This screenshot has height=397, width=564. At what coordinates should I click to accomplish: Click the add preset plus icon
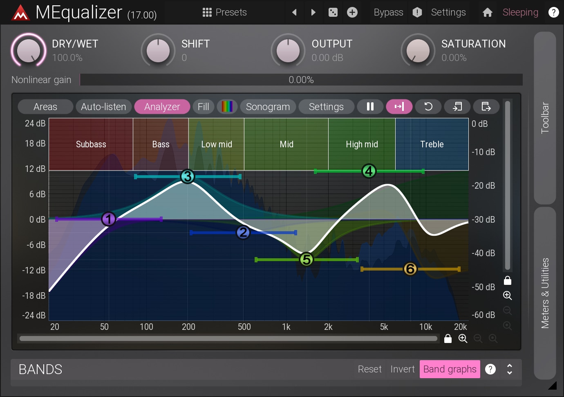352,12
